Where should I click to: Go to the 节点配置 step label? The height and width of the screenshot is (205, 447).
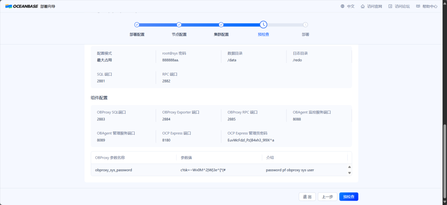point(179,34)
